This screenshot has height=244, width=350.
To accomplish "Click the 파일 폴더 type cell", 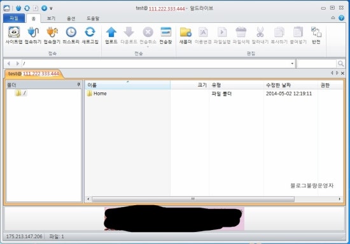I will point(221,94).
